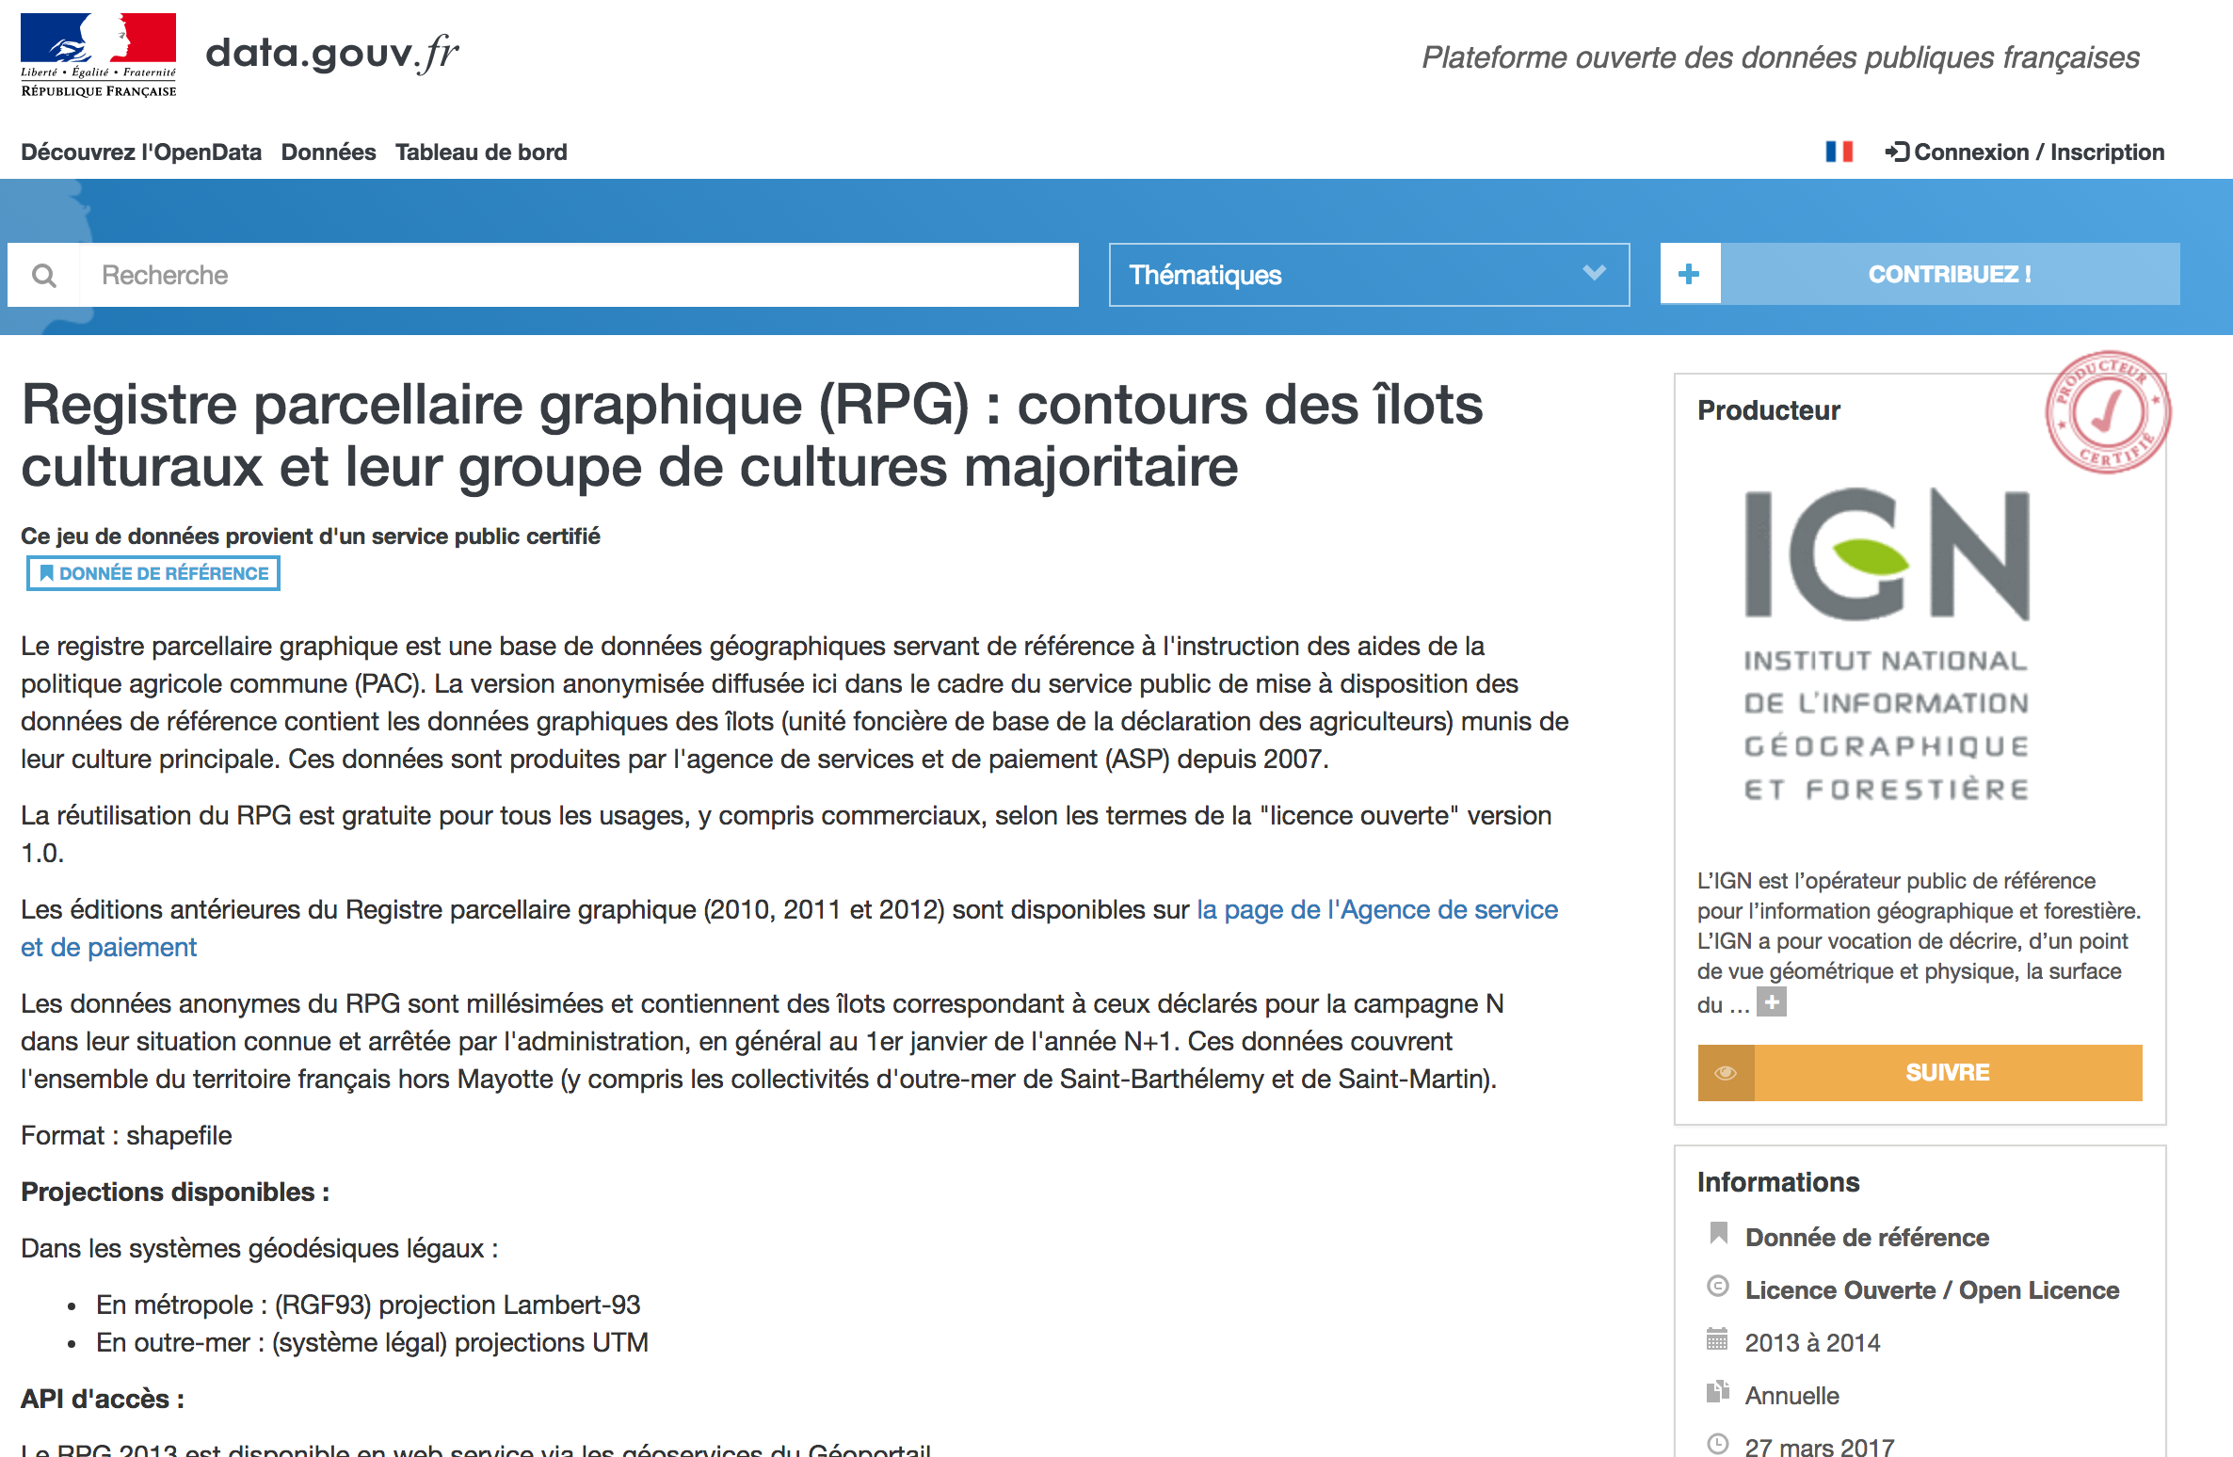Click the République Française logo
Viewport: 2233px width, 1457px height.
pyautogui.click(x=98, y=55)
